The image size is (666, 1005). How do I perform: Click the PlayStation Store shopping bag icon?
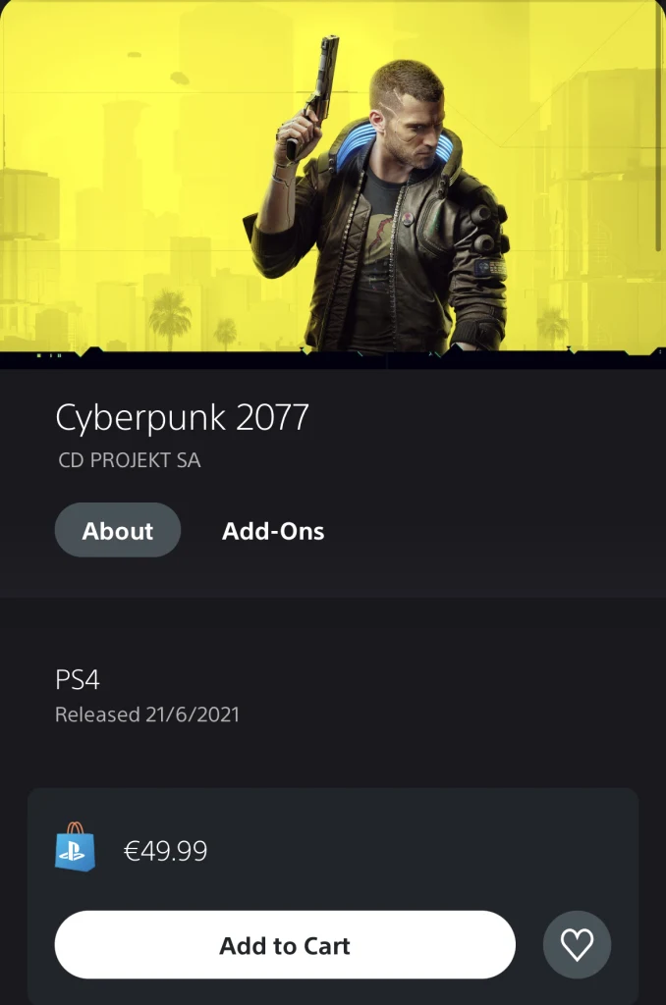(x=75, y=847)
